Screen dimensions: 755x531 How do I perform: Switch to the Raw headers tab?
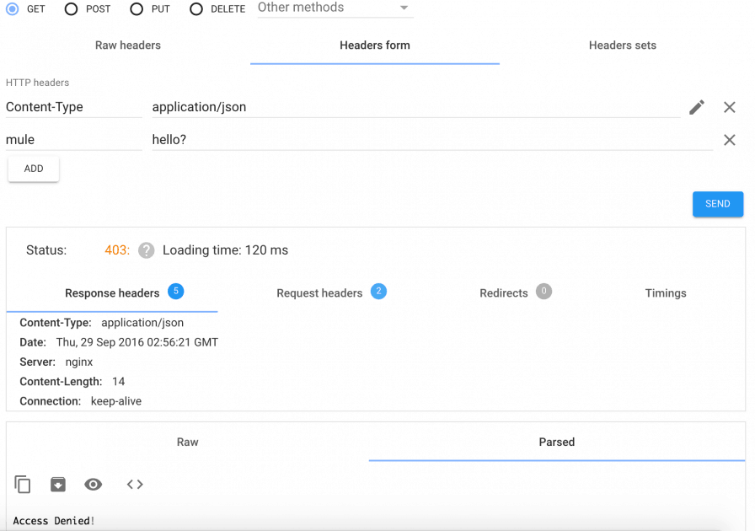point(128,46)
